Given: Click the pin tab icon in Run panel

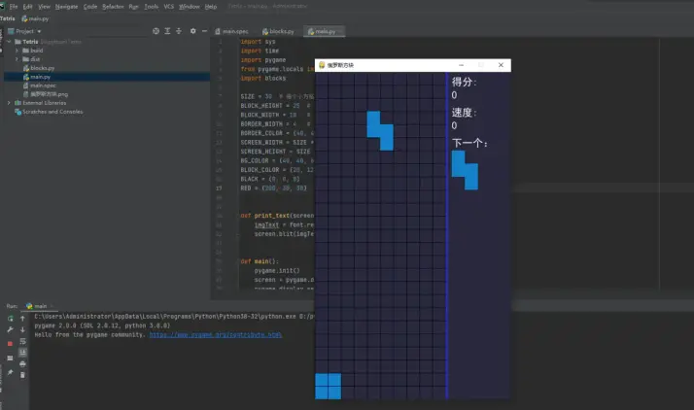Looking at the screenshot, I should click(10, 372).
